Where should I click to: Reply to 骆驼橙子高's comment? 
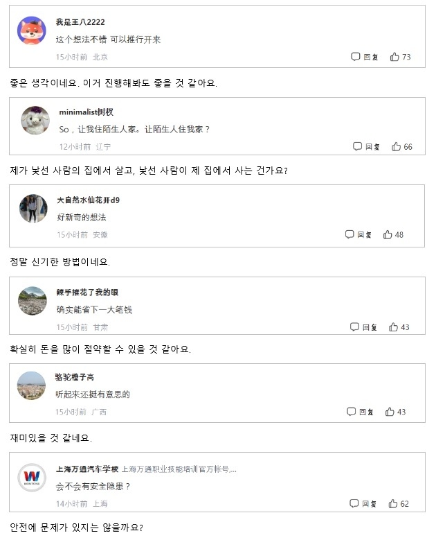click(x=360, y=412)
